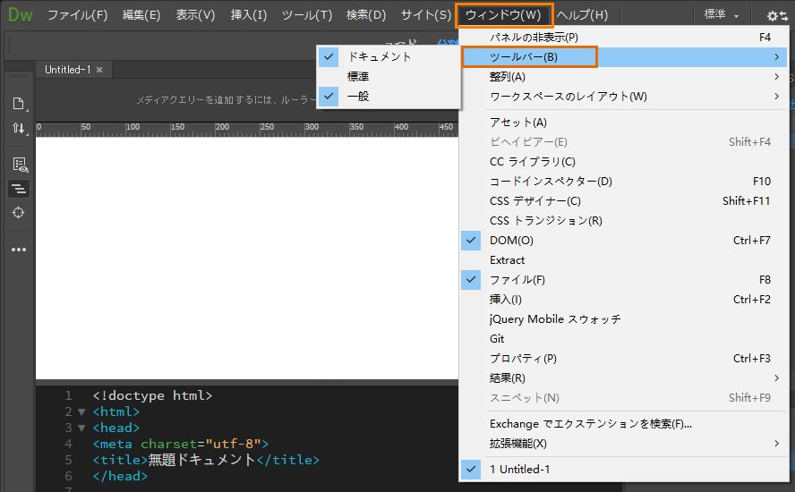The width and height of the screenshot is (795, 492).
Task: Open the CC ライブラリ(C) panel
Action: (624, 162)
